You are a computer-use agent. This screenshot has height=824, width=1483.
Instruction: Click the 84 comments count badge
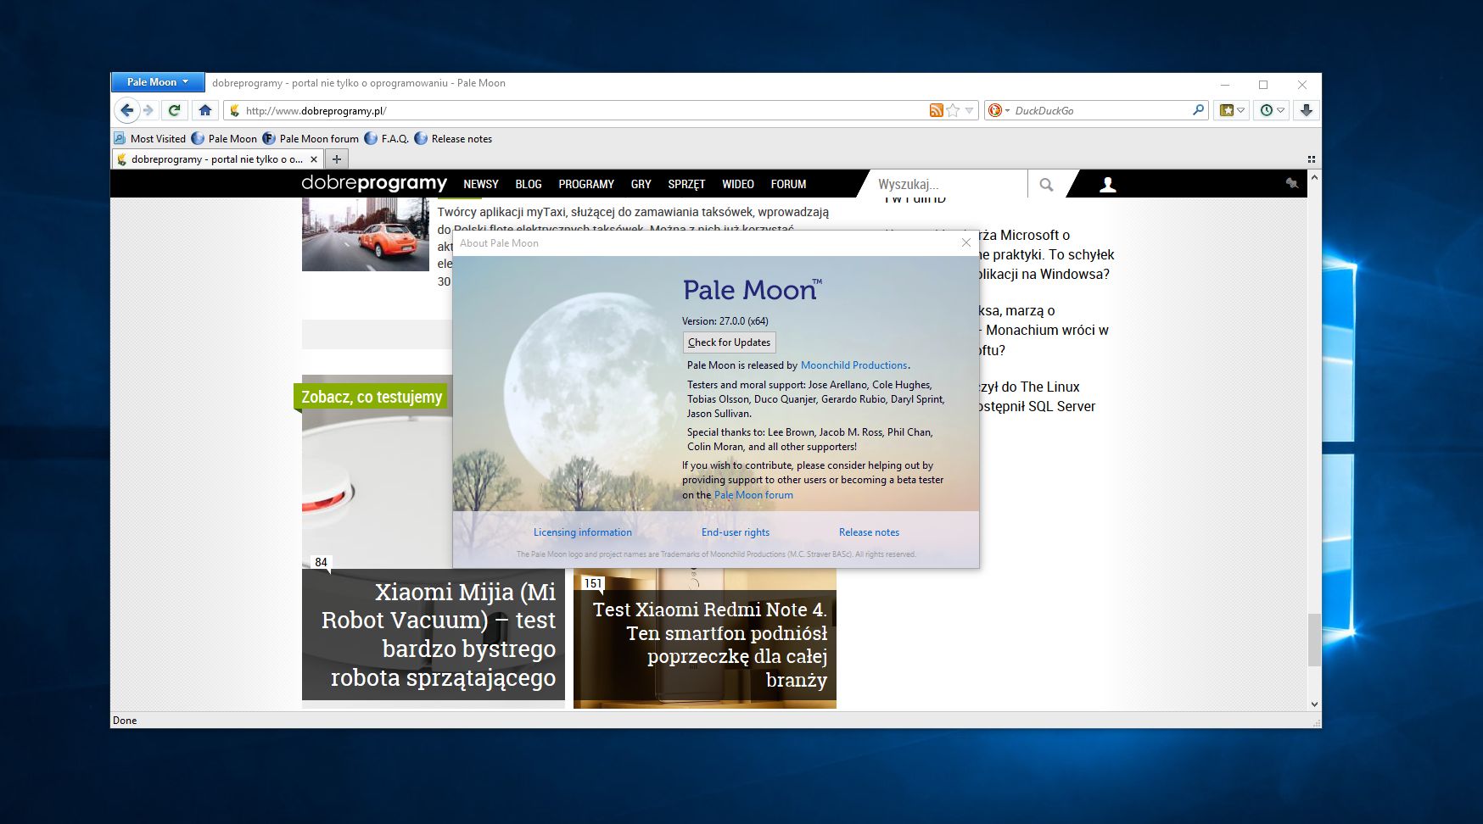(321, 562)
